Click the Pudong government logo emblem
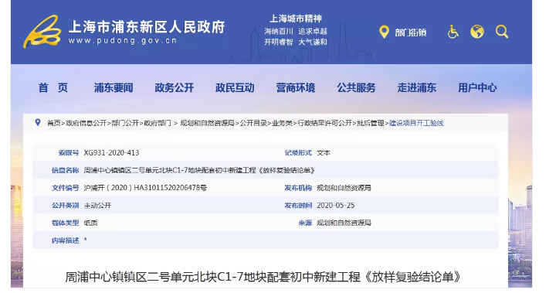Viewport: 556px width, 293px height. pos(42,32)
